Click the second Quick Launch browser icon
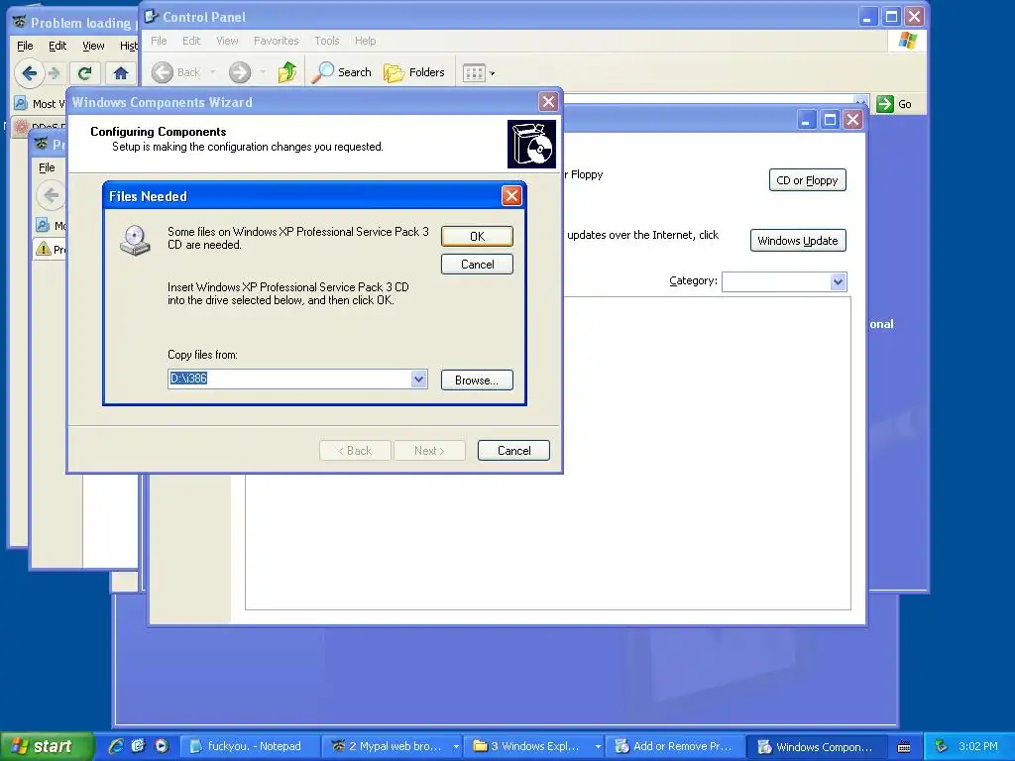Viewport: 1015px width, 761px height. [138, 746]
